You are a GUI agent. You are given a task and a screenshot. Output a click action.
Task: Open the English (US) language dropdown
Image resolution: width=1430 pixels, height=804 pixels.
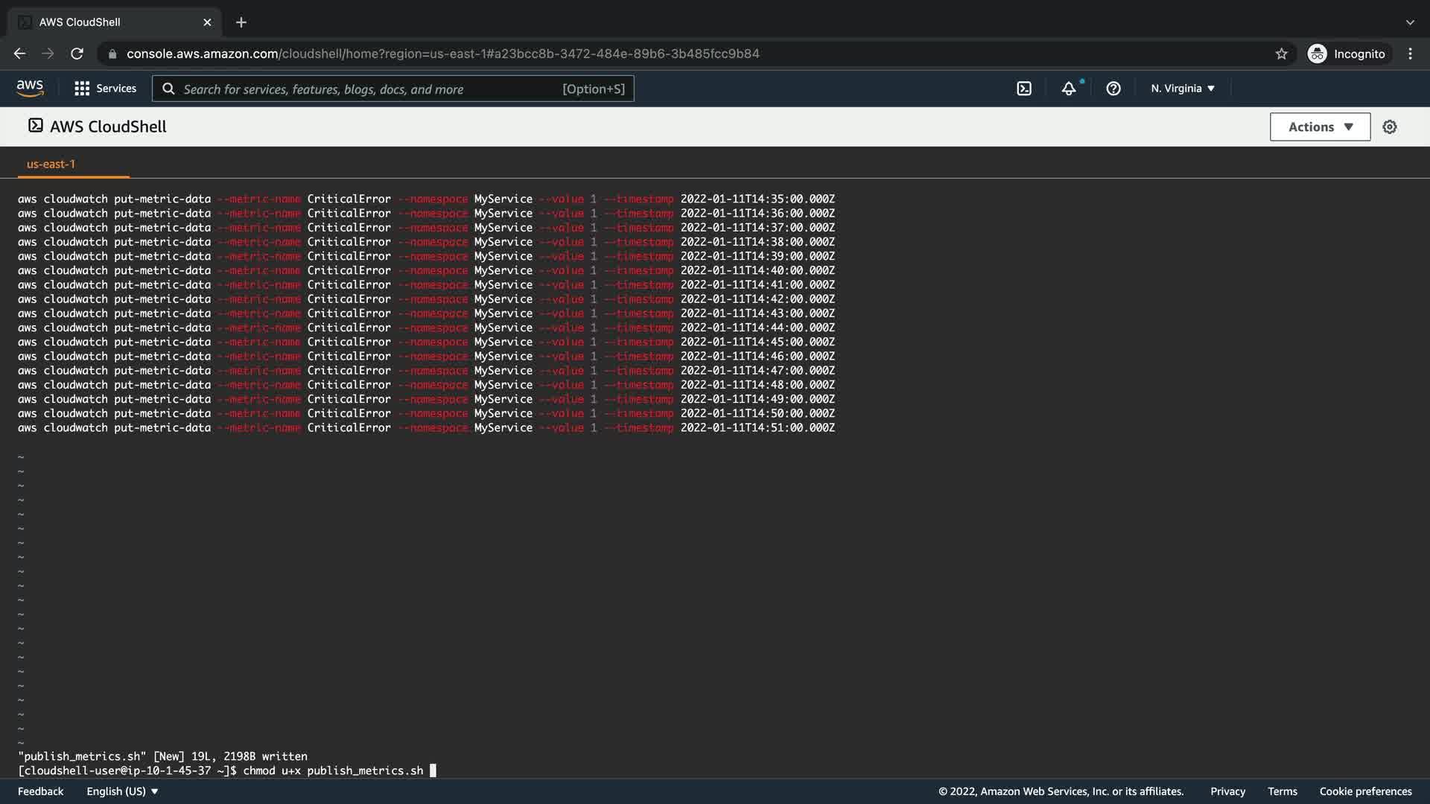122,791
